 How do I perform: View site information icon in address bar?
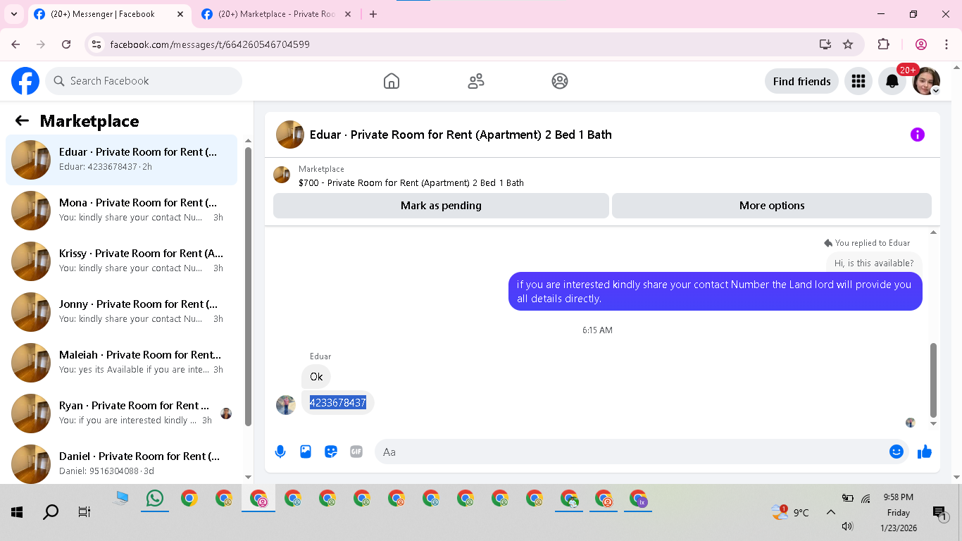pos(97,44)
